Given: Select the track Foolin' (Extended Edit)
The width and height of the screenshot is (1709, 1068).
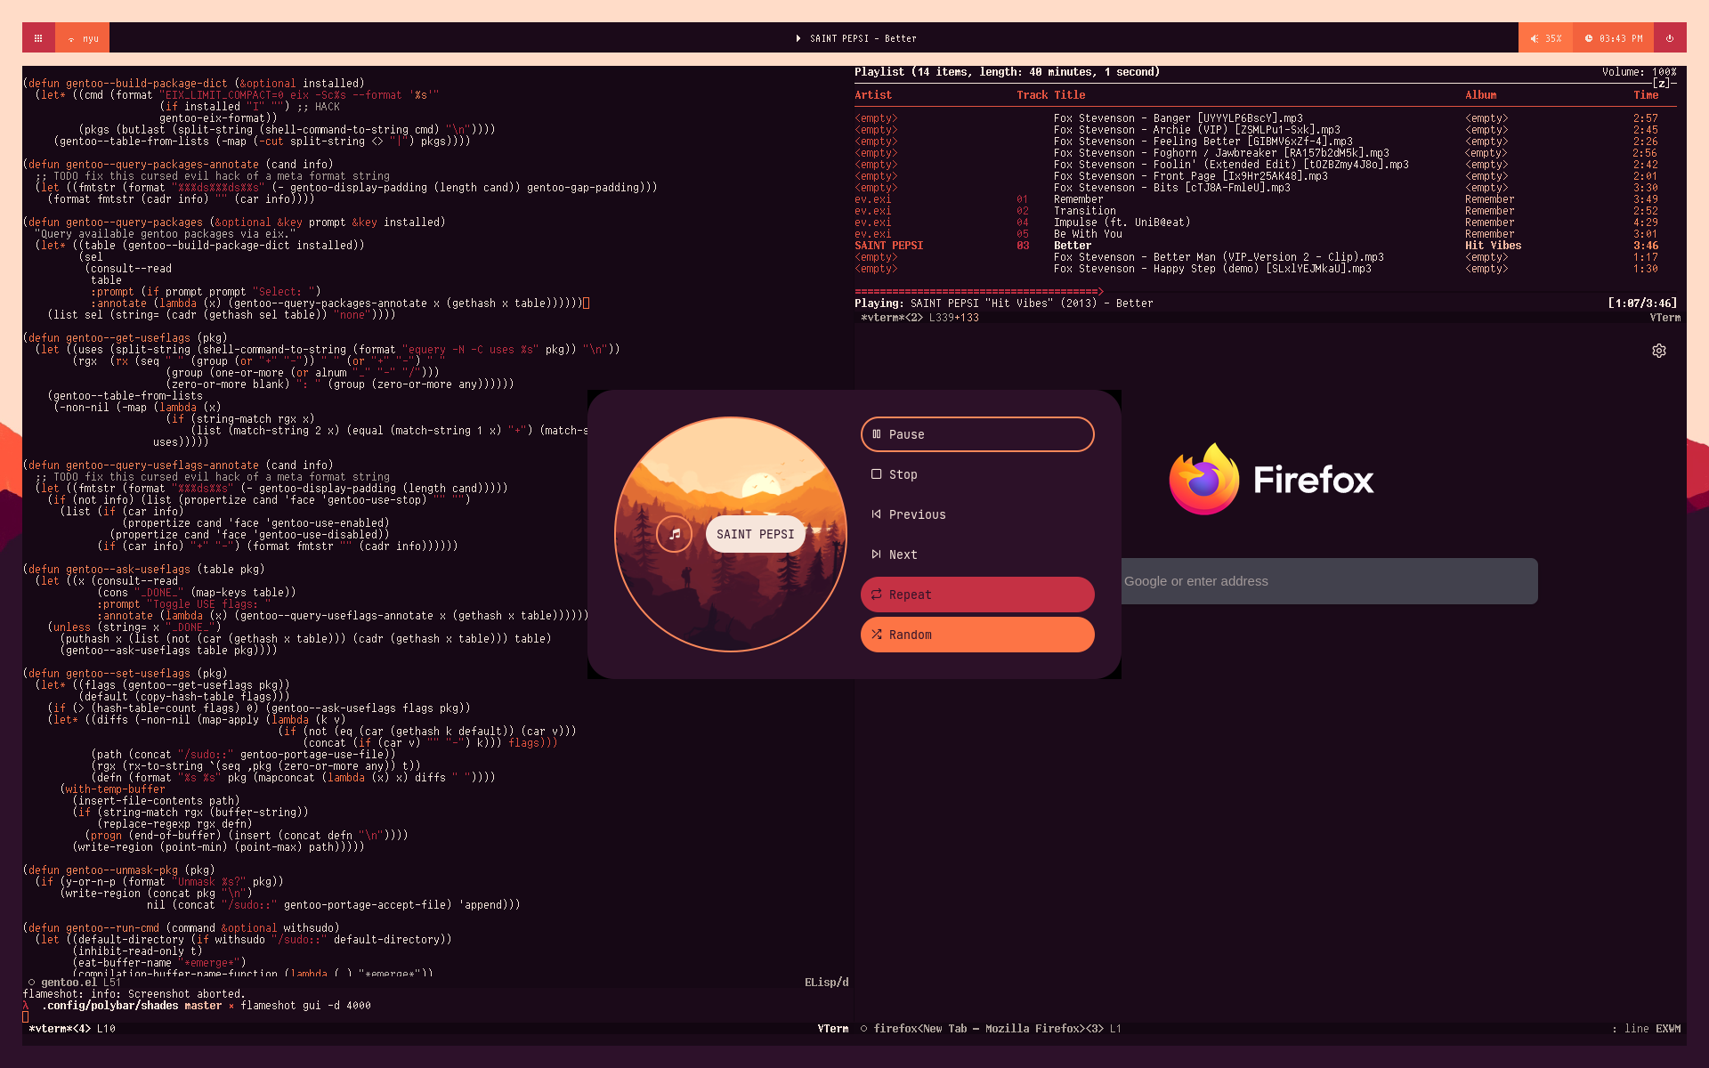Looking at the screenshot, I should click(1266, 165).
